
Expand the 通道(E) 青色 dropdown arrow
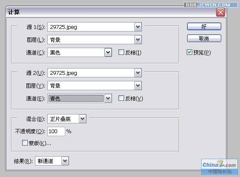pos(108,98)
